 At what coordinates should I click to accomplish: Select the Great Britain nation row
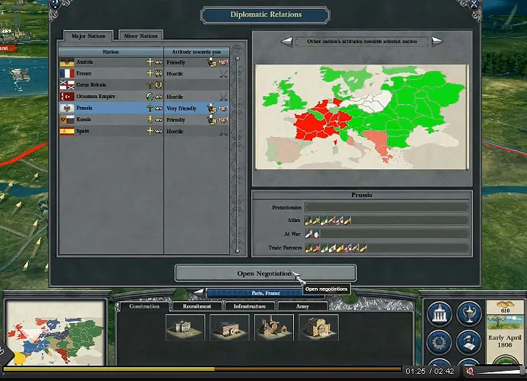pos(144,85)
